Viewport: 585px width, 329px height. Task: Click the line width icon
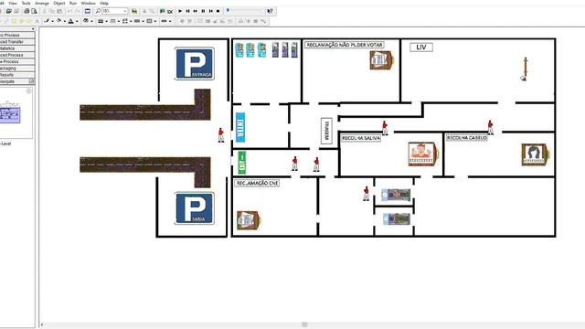[x=101, y=21]
